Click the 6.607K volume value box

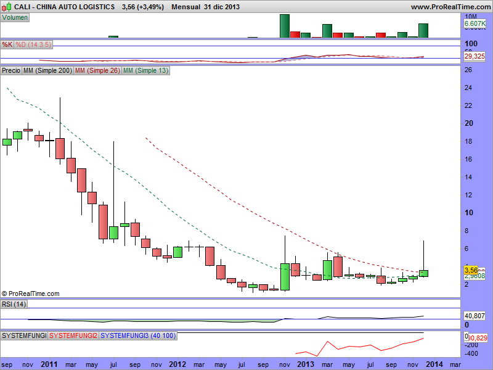coord(475,23)
